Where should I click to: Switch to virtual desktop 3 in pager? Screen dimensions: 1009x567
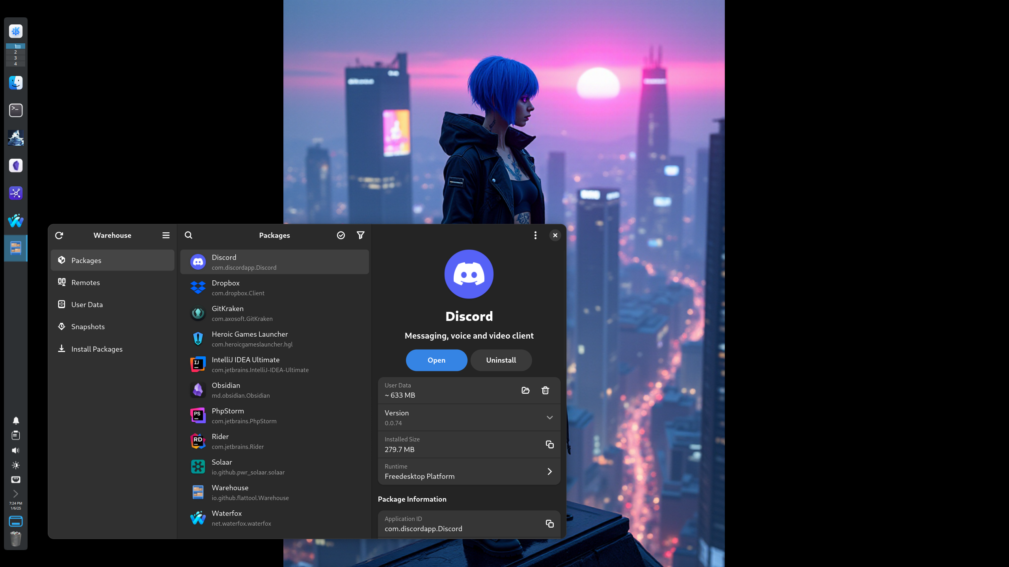15,58
